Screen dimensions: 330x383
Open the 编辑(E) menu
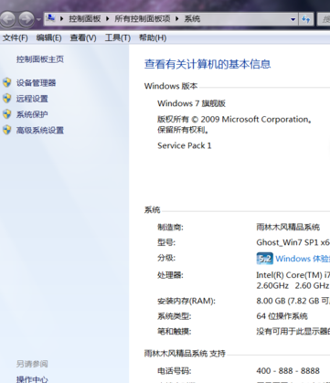click(48, 37)
